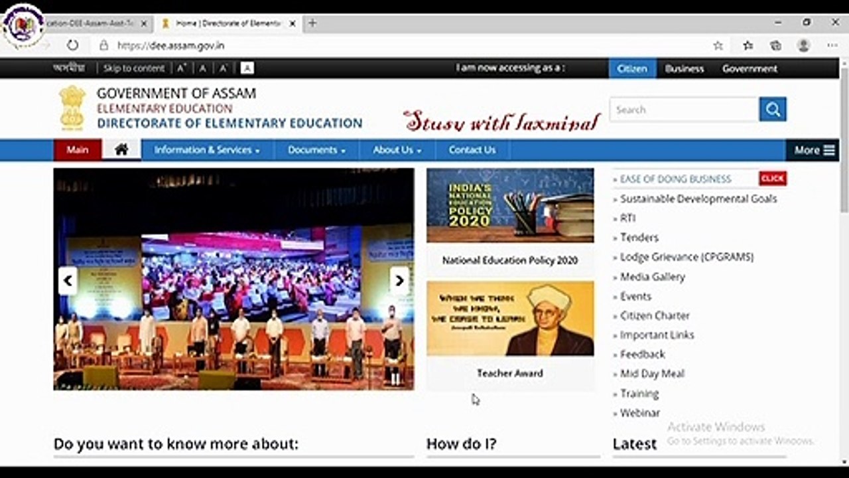Select the Government access mode
Screen dimensions: 849x478
click(750, 68)
